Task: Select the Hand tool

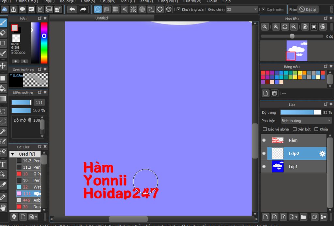Action: pyautogui.click(x=3, y=207)
